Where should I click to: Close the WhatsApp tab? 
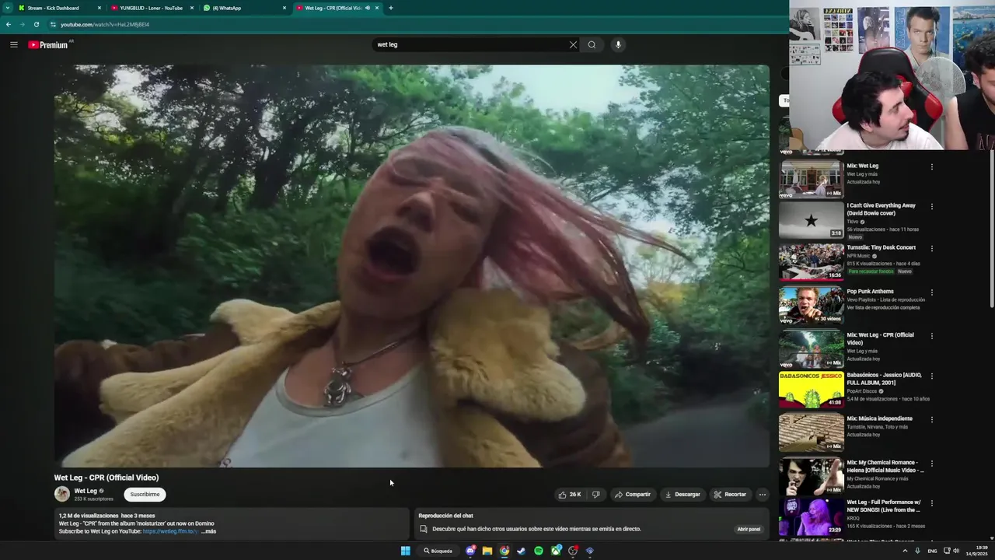pos(284,8)
